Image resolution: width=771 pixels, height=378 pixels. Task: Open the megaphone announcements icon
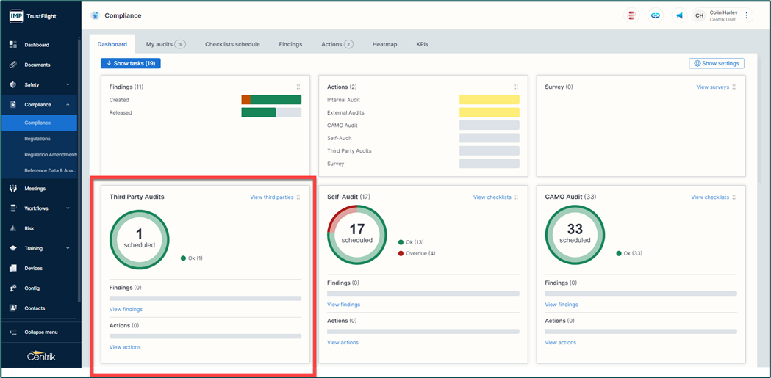tap(679, 15)
